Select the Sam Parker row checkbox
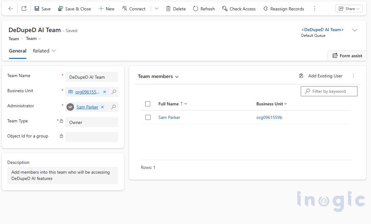Image resolution: width=371 pixels, height=224 pixels. 148,117
